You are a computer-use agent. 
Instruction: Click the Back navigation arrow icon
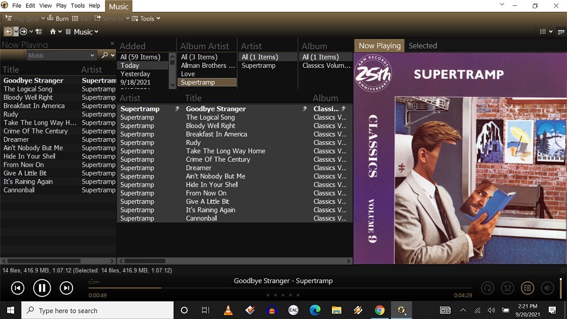click(x=8, y=31)
